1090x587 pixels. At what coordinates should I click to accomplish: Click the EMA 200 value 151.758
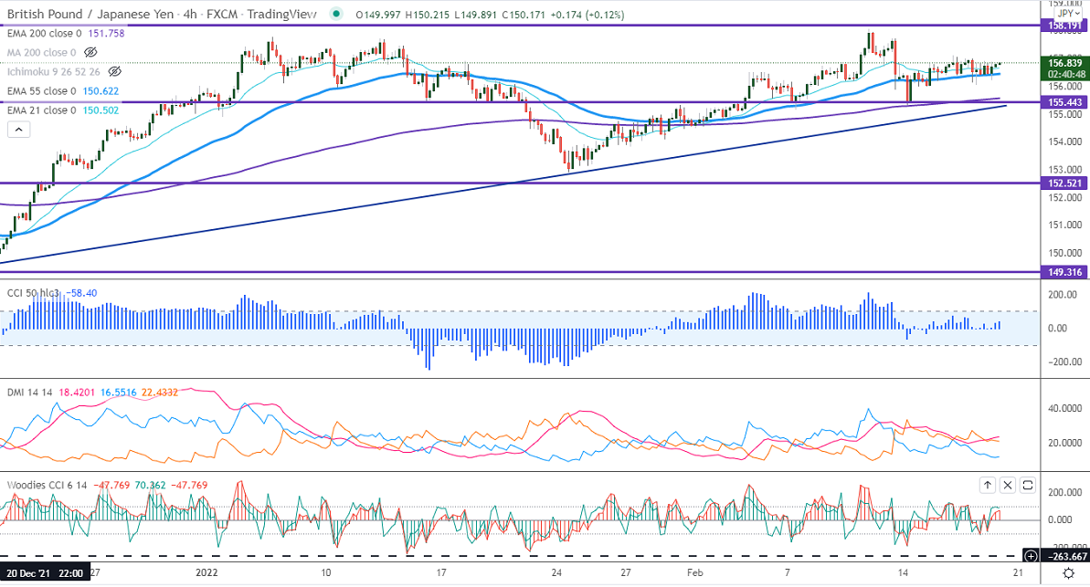pos(106,33)
